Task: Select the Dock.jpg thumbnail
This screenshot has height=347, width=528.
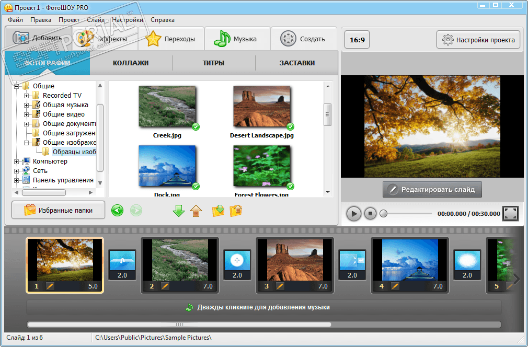Action: pyautogui.click(x=167, y=166)
